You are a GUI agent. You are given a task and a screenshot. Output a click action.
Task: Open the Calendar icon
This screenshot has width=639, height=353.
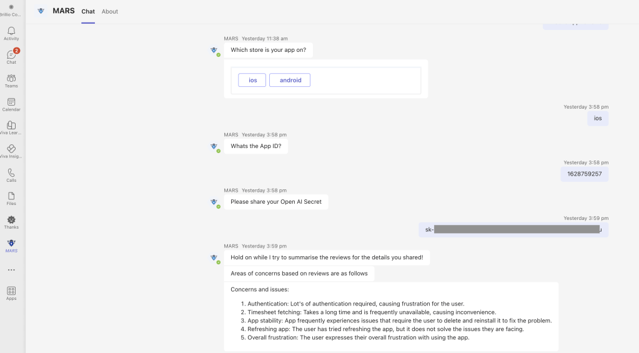point(11,103)
